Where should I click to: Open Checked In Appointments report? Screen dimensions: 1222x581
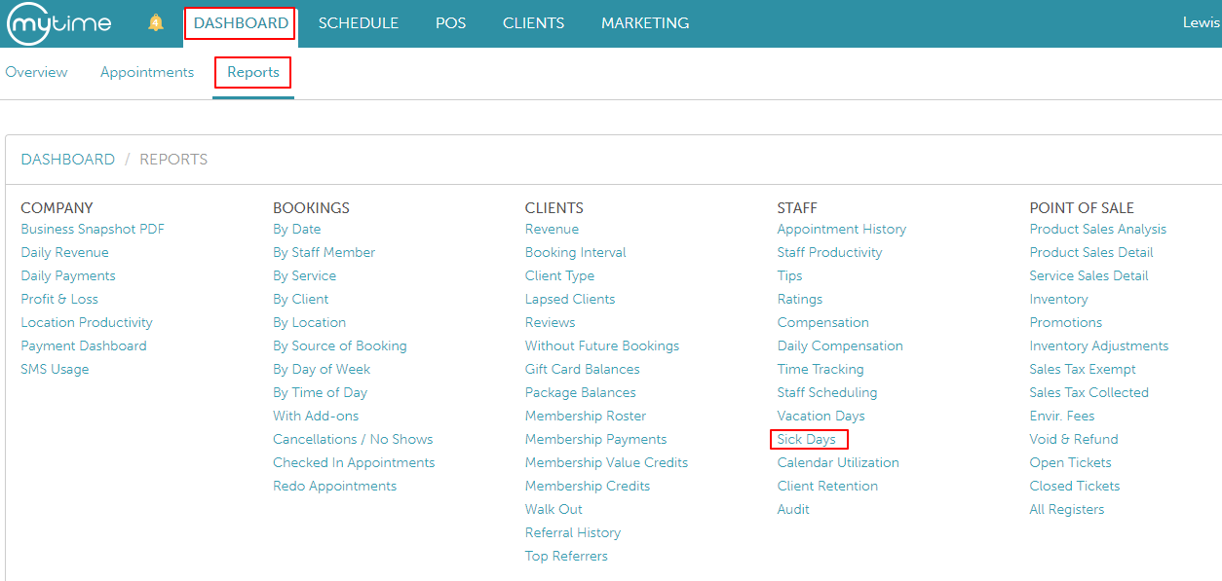pos(354,463)
